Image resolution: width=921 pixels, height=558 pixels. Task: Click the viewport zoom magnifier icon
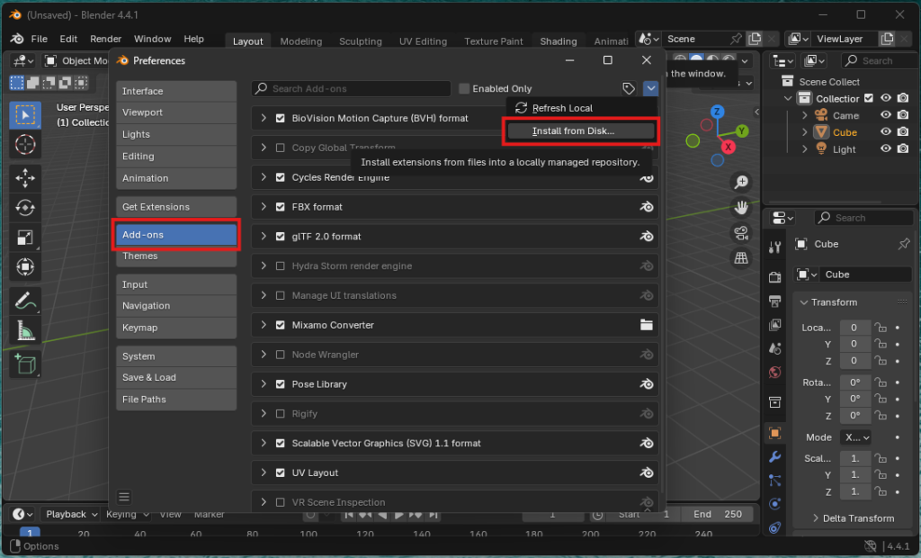[x=741, y=183]
